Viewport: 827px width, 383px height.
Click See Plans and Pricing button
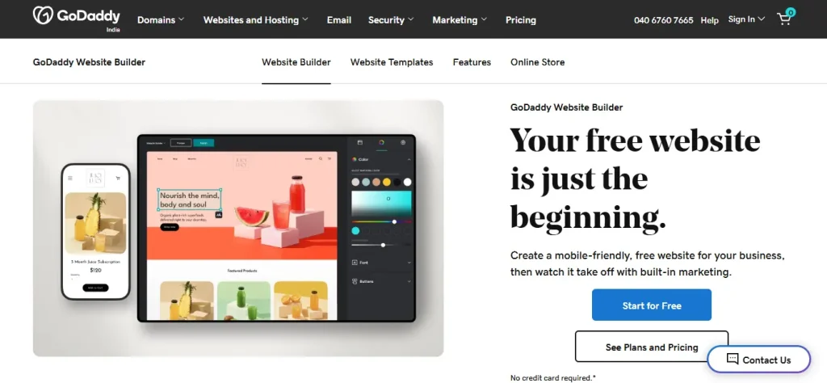click(x=652, y=347)
